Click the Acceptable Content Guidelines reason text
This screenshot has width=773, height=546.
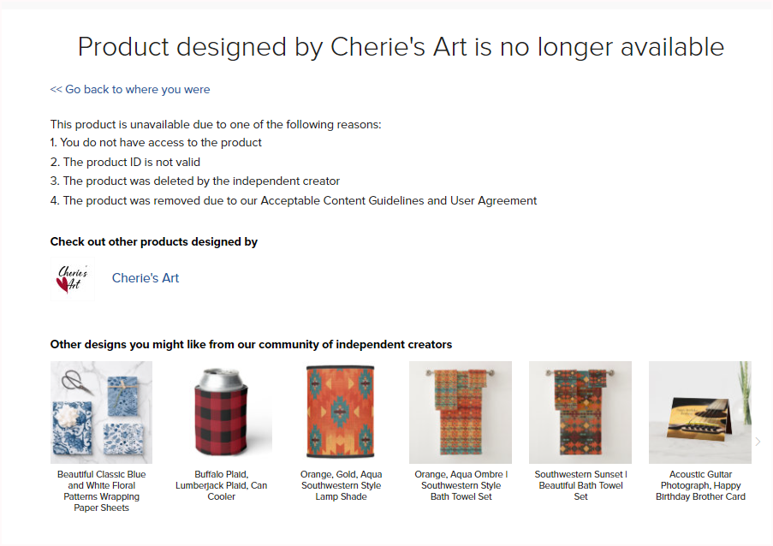[x=294, y=200]
